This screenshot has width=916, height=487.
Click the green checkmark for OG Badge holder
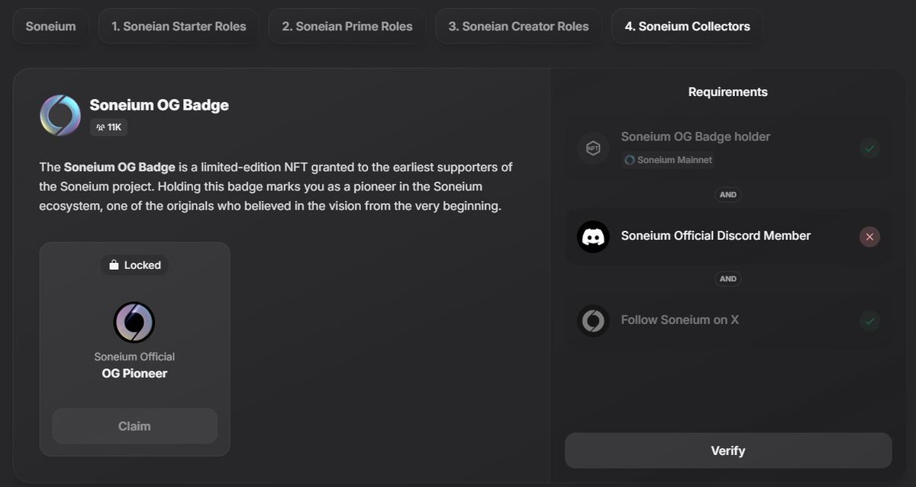(869, 148)
